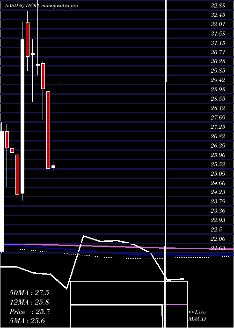The image size is (234, 328).
Task: Click the 24.23 price axis label
Action: [x=218, y=192]
